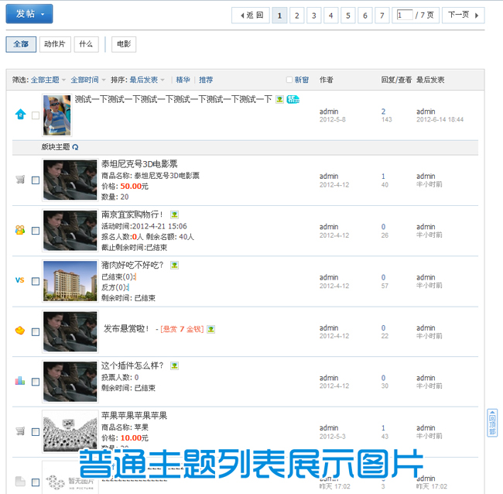Click the VS debate icon beside the pork thread
Viewport: 503px width, 494px height.
(20, 280)
